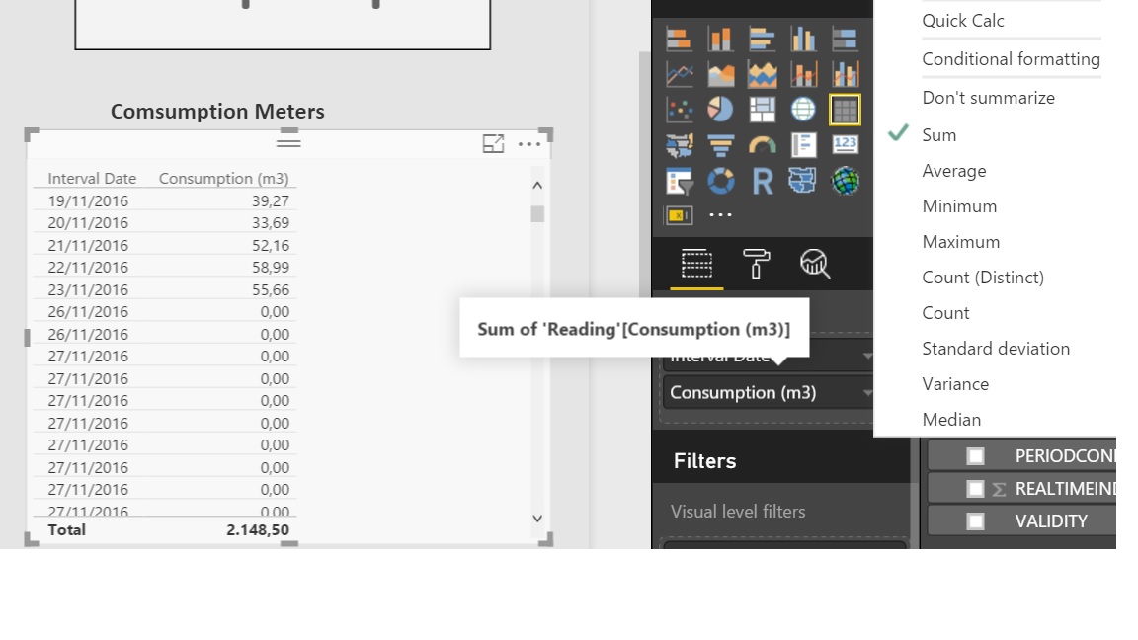Select Variance aggregation
1138x640 pixels.
[x=955, y=384]
